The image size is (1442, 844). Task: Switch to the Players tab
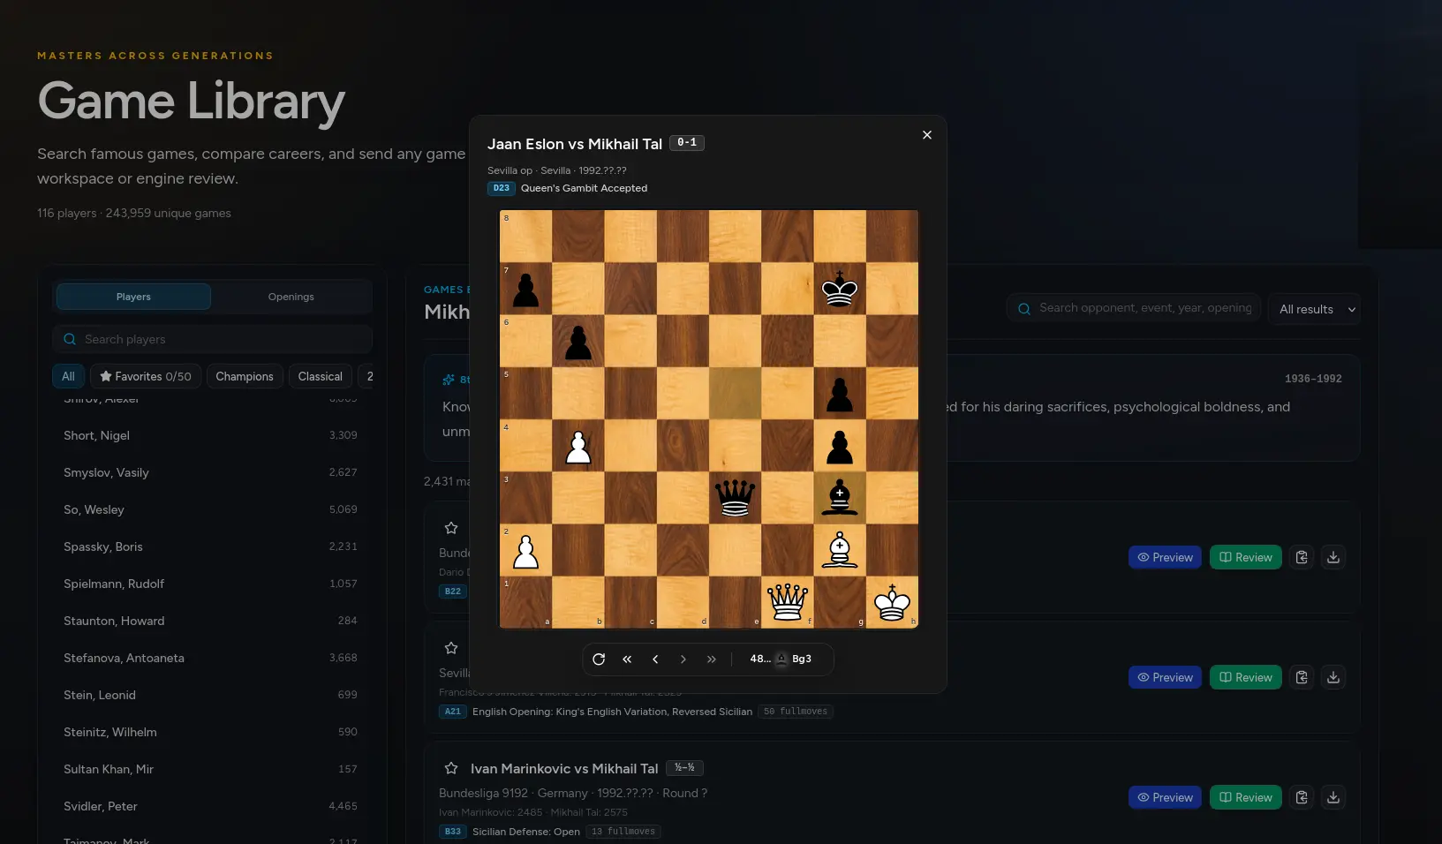coord(133,297)
